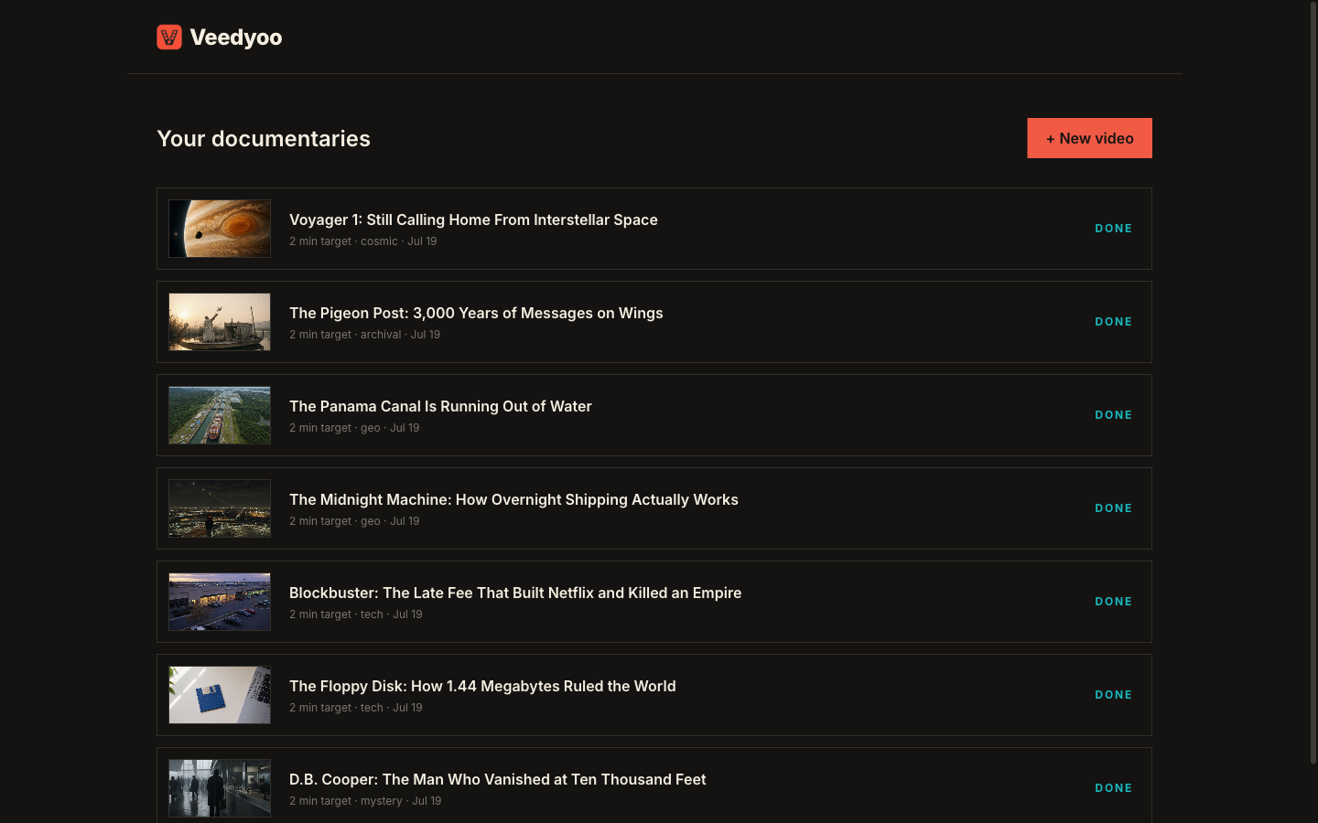Open the Pigeon Post documentary thumbnail
Screen dimensions: 1318x823
[220, 322]
